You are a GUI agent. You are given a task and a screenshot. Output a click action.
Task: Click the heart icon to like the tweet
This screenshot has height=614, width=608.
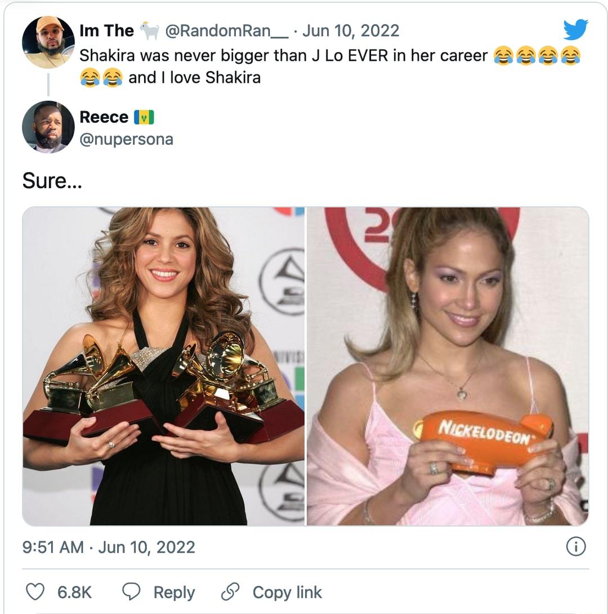point(36,592)
